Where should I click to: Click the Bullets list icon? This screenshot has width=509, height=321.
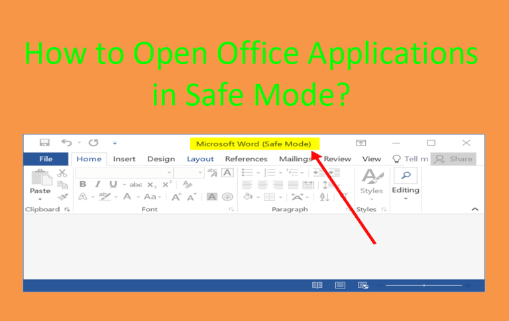[x=247, y=173]
